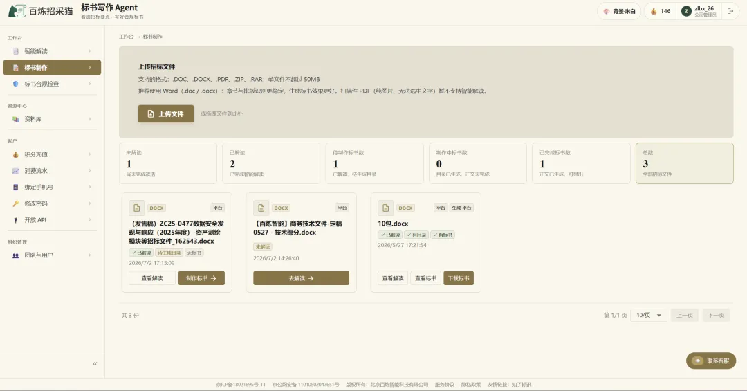Image resolution: width=747 pixels, height=391 pixels.
Task: Filter by 制作中标书数 stat card
Action: [x=478, y=163]
